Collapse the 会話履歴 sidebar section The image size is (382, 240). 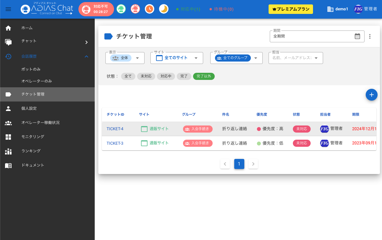(86, 56)
